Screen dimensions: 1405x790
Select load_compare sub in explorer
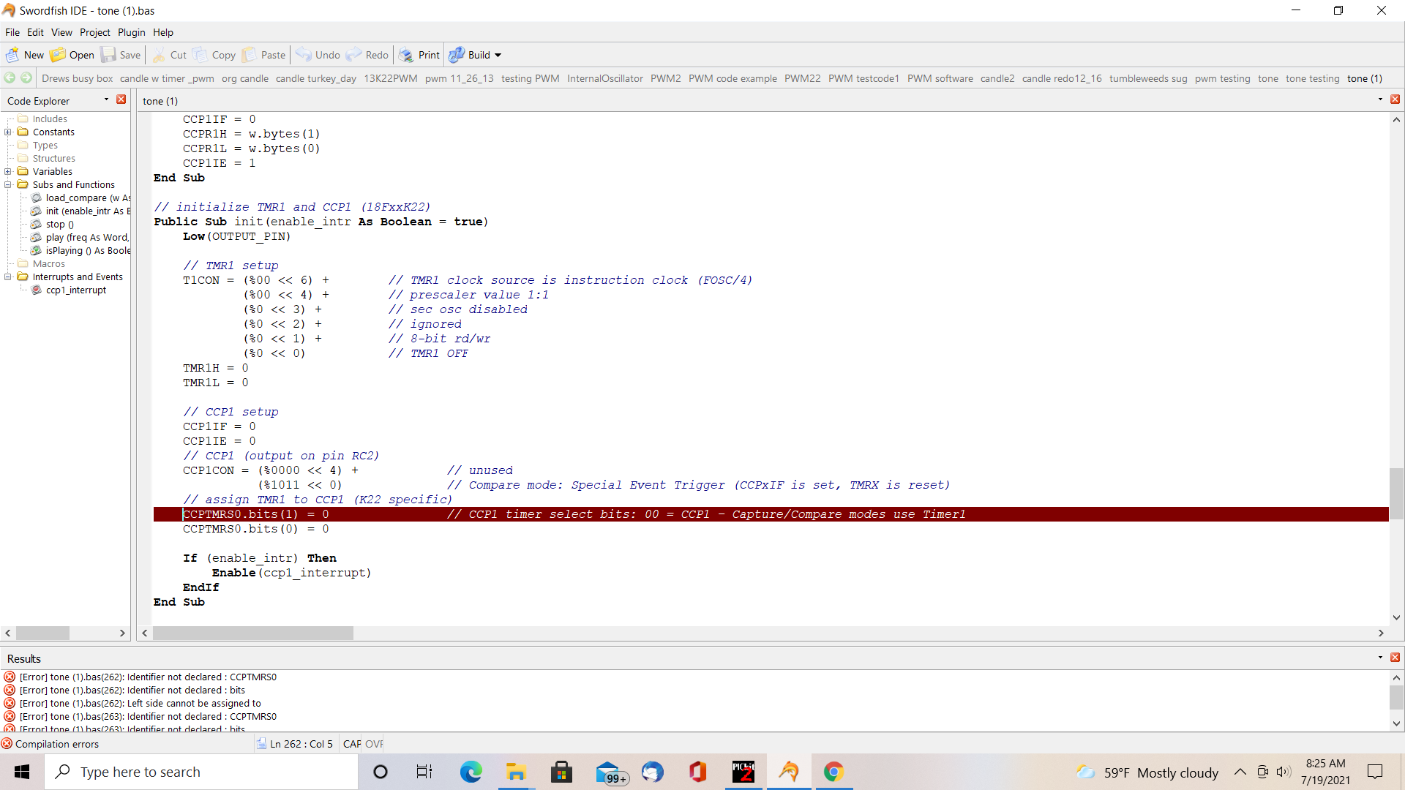pos(88,198)
